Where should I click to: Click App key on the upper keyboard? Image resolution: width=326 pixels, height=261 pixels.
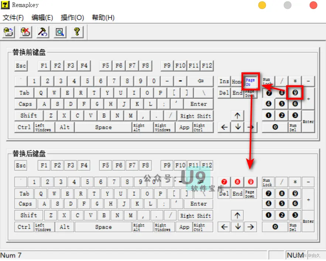pyautogui.click(x=184, y=127)
